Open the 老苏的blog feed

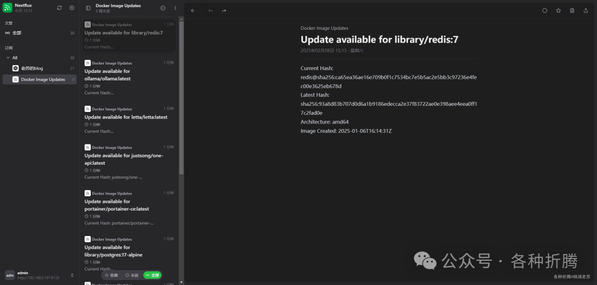click(x=40, y=68)
